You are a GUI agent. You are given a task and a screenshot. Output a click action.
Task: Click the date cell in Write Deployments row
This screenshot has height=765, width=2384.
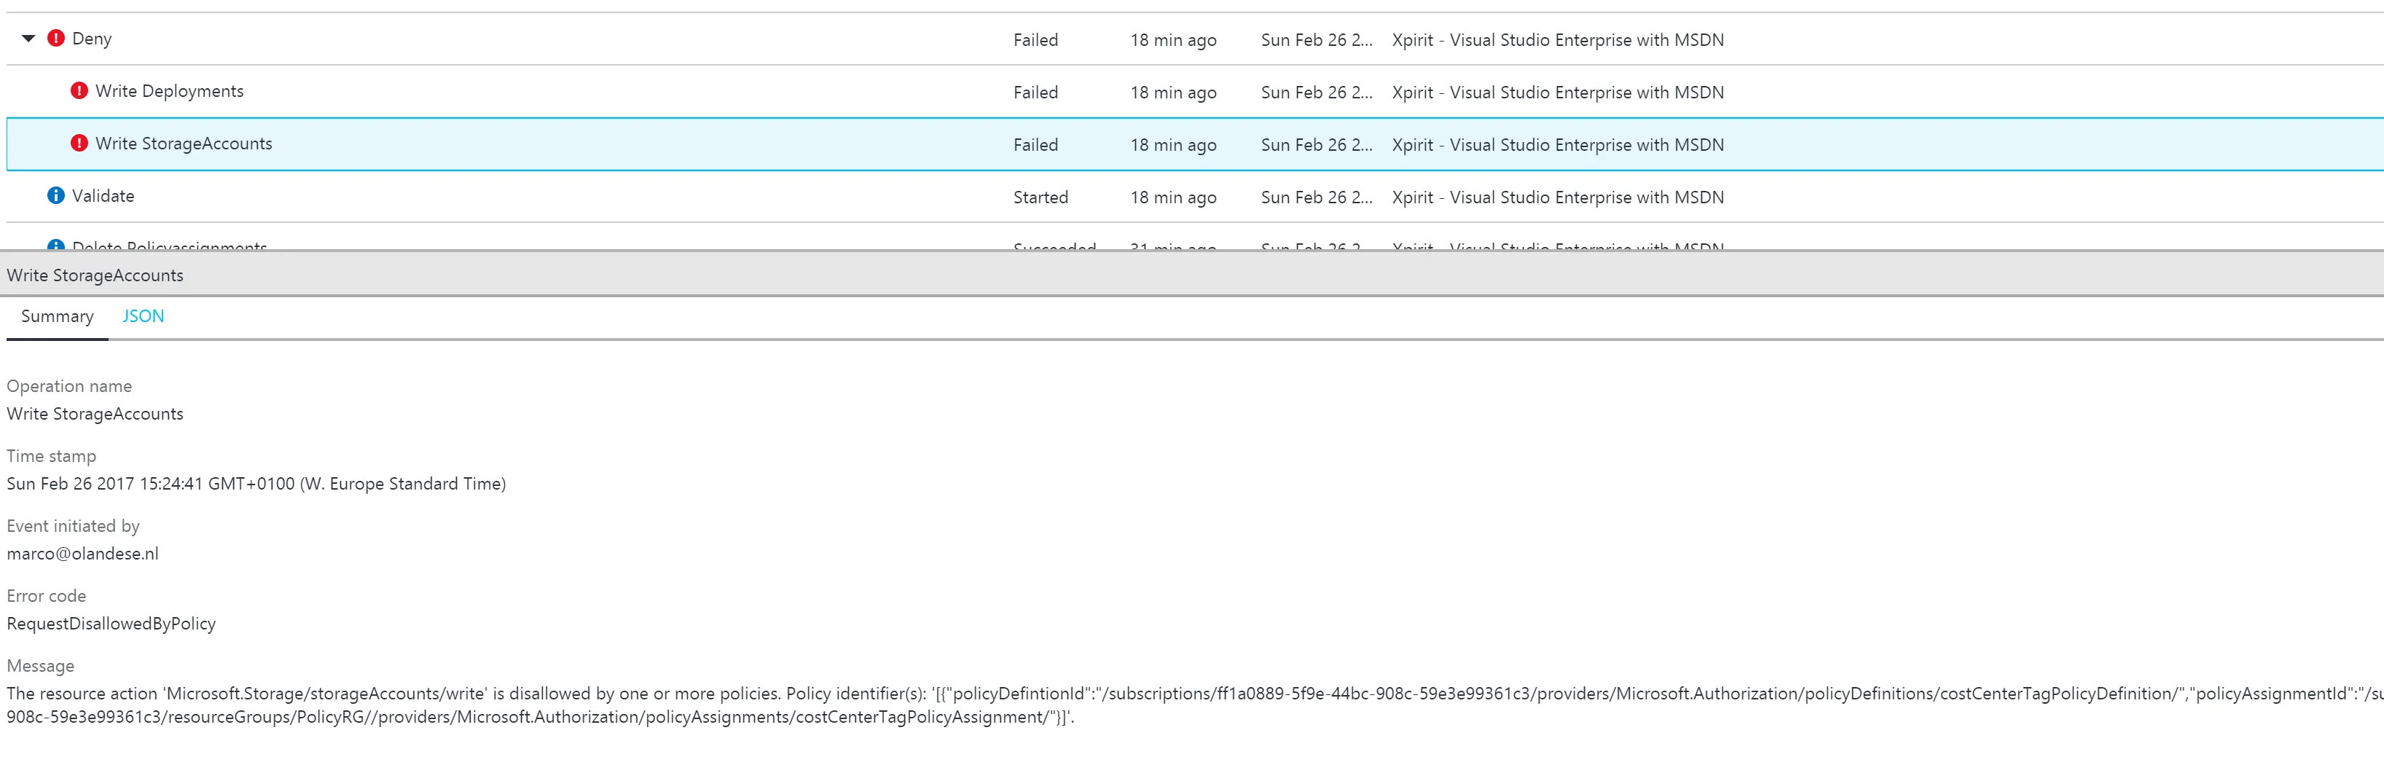click(x=1317, y=93)
